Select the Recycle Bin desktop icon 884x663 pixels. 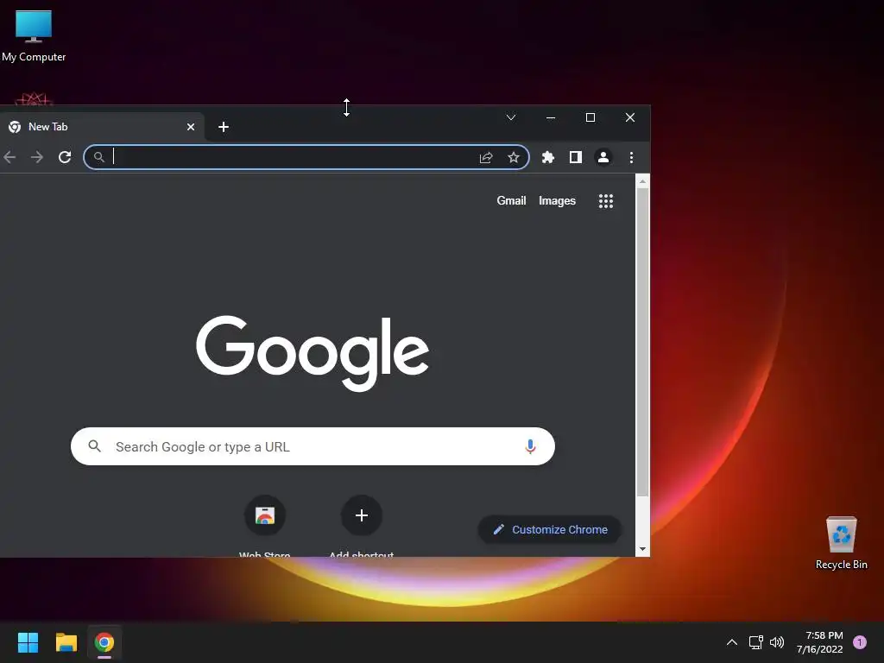coord(841,543)
